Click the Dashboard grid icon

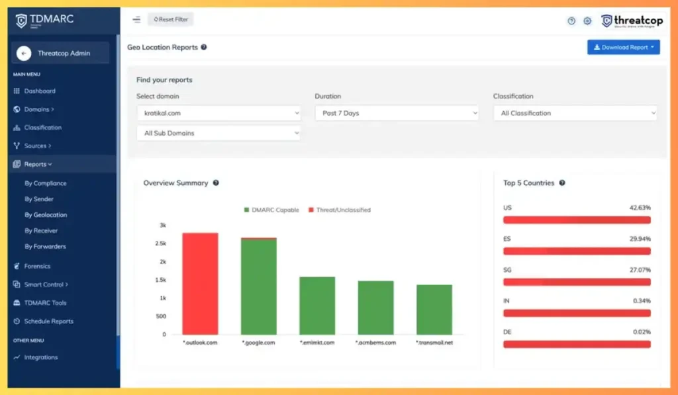pyautogui.click(x=17, y=91)
